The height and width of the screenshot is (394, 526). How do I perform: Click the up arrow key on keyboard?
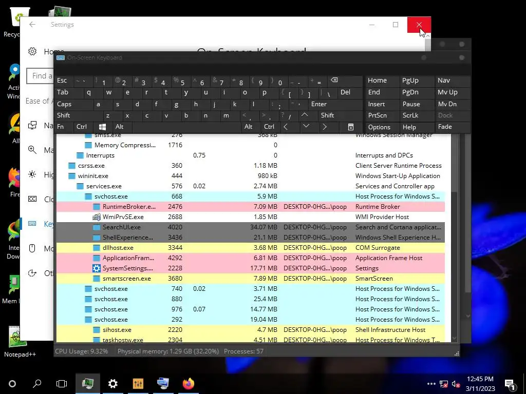305,115
